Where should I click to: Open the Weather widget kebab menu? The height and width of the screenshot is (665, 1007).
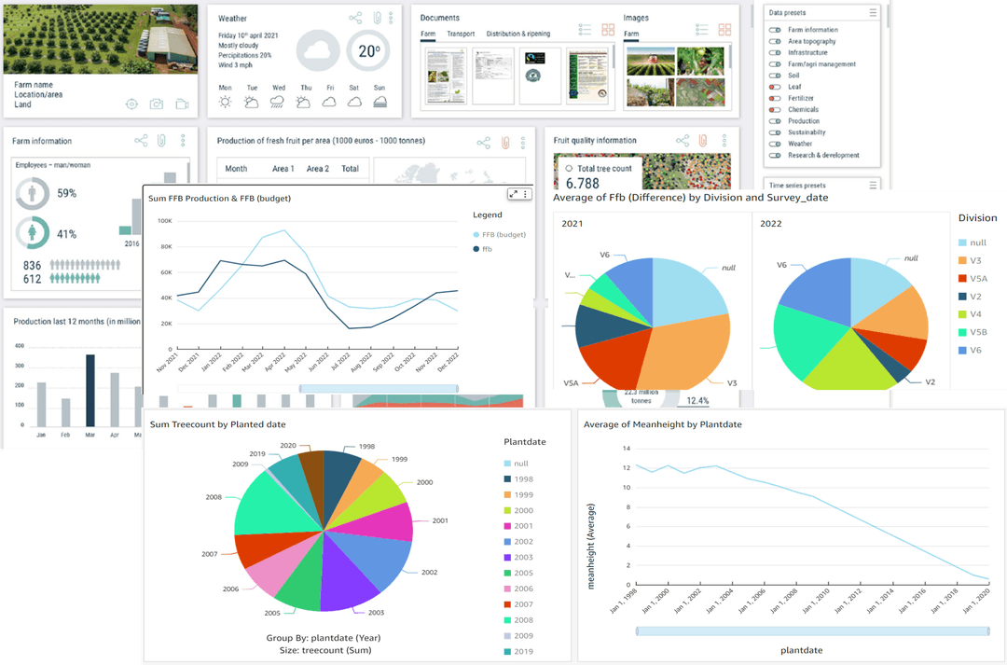click(x=391, y=18)
